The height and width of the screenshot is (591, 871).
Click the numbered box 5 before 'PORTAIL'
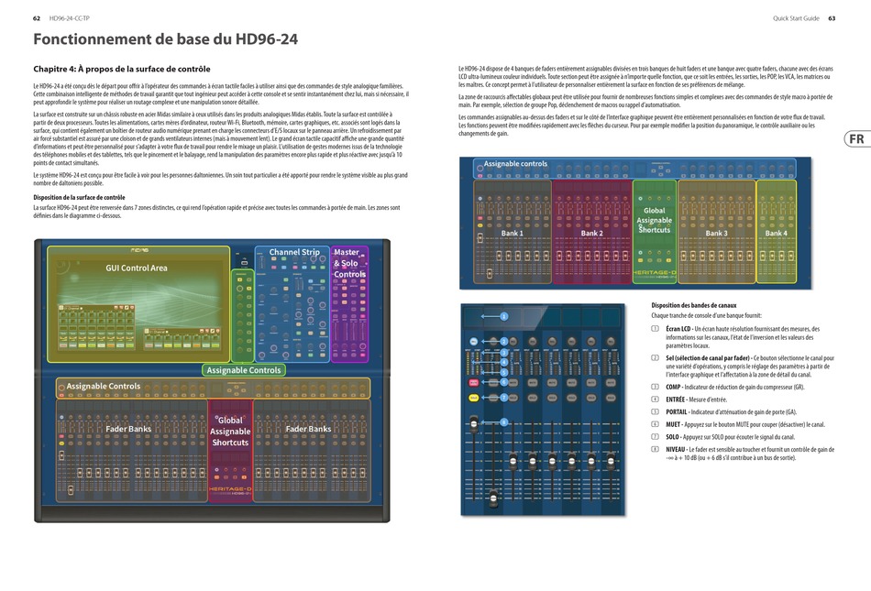point(655,411)
